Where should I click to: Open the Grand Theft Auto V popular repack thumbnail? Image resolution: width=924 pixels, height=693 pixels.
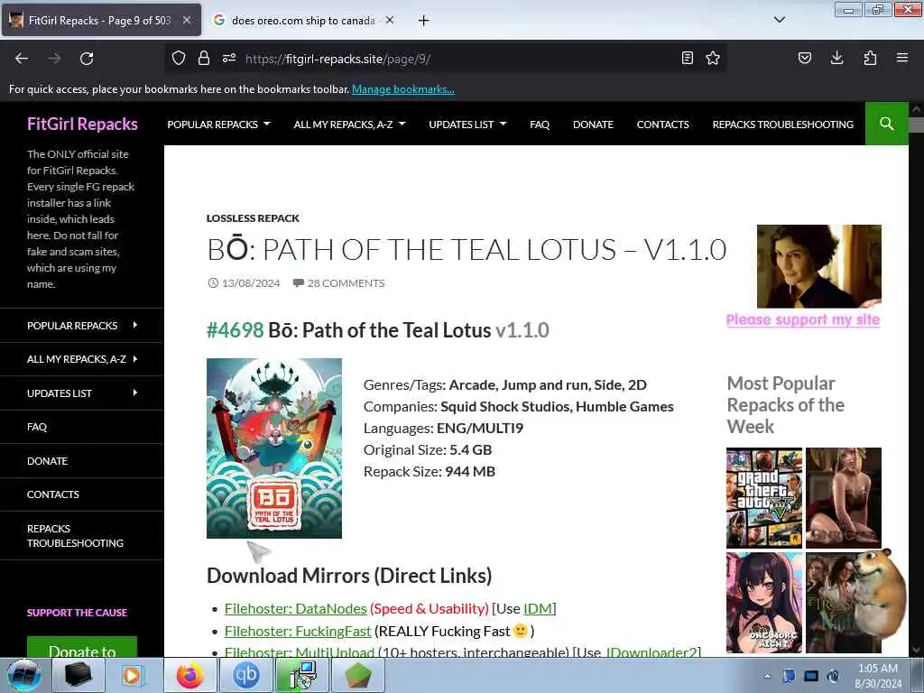[x=764, y=498]
